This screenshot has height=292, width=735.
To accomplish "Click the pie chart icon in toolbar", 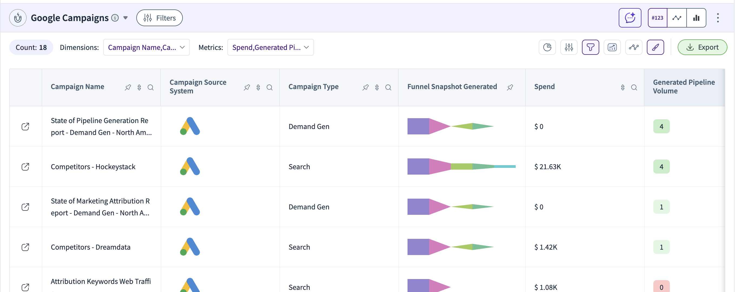I will [x=547, y=47].
